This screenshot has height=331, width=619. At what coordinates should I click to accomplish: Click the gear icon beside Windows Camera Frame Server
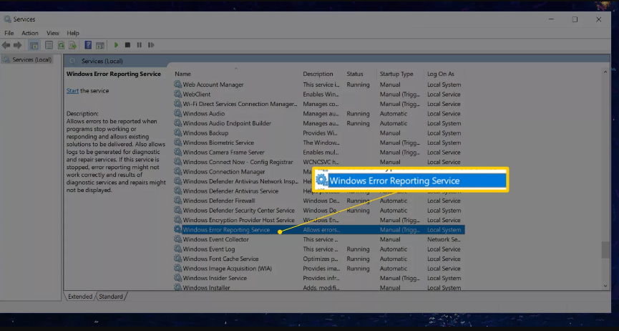click(177, 153)
